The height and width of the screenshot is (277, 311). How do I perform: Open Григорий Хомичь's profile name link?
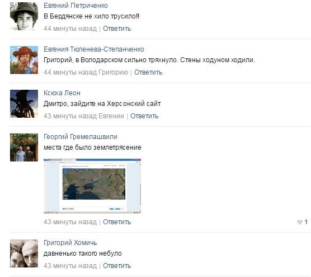tap(70, 243)
